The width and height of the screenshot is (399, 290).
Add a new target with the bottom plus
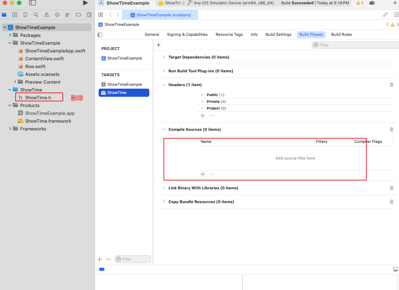pyautogui.click(x=100, y=259)
